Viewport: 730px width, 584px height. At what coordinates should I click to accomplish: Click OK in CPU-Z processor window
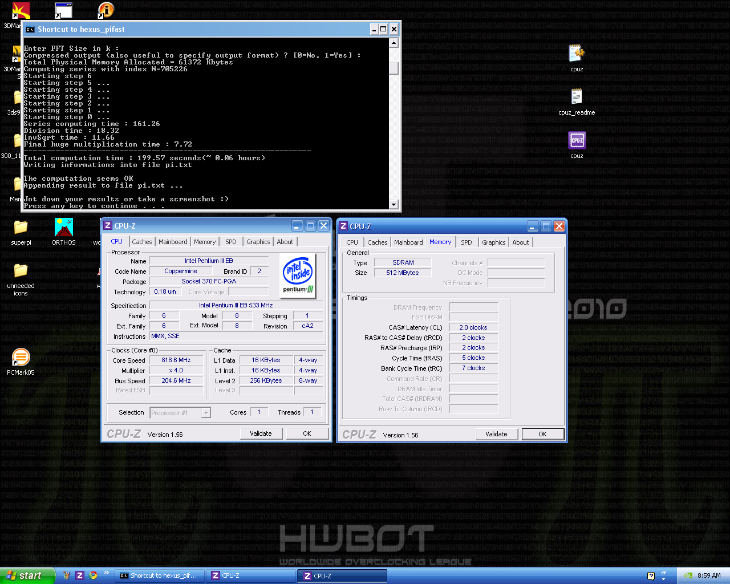pyautogui.click(x=307, y=433)
